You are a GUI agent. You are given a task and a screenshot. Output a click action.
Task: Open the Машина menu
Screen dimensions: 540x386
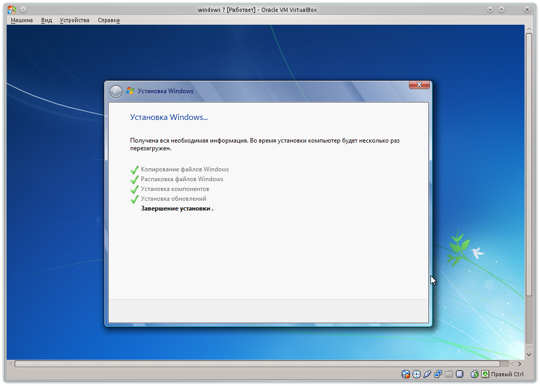pyautogui.click(x=21, y=20)
